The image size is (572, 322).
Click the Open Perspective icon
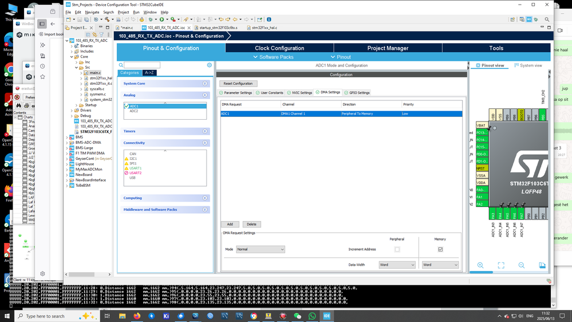[512, 19]
